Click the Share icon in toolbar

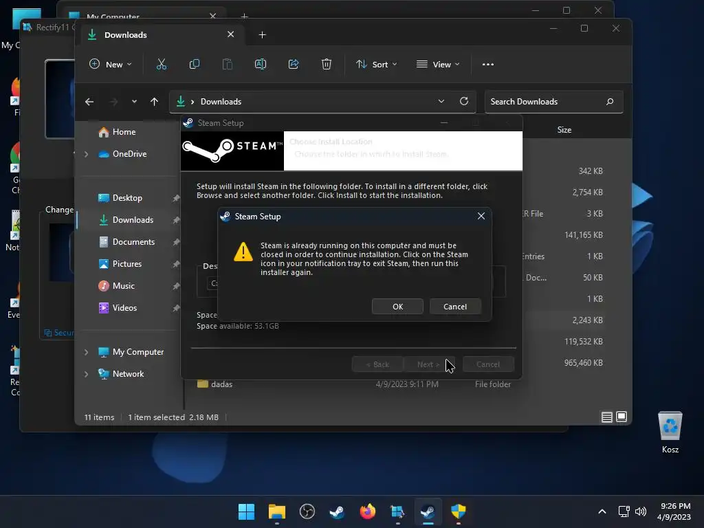(x=294, y=64)
